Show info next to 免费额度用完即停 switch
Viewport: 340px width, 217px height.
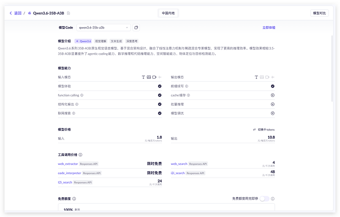pos(272,199)
